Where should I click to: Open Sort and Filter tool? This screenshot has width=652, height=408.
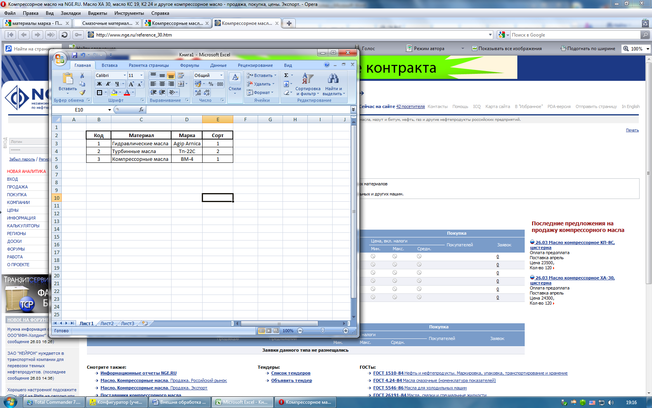click(308, 84)
